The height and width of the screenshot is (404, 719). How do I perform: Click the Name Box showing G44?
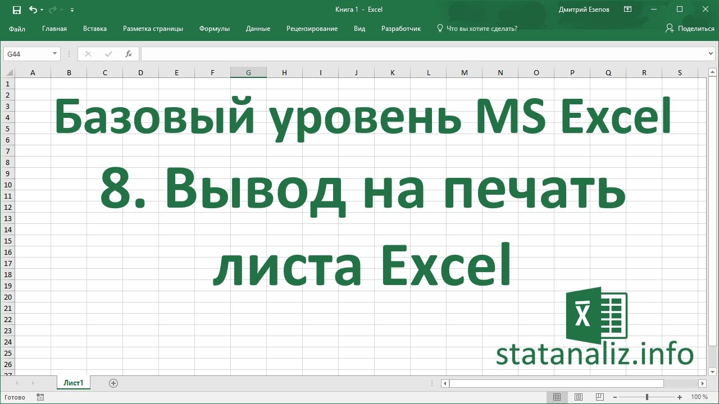27,54
